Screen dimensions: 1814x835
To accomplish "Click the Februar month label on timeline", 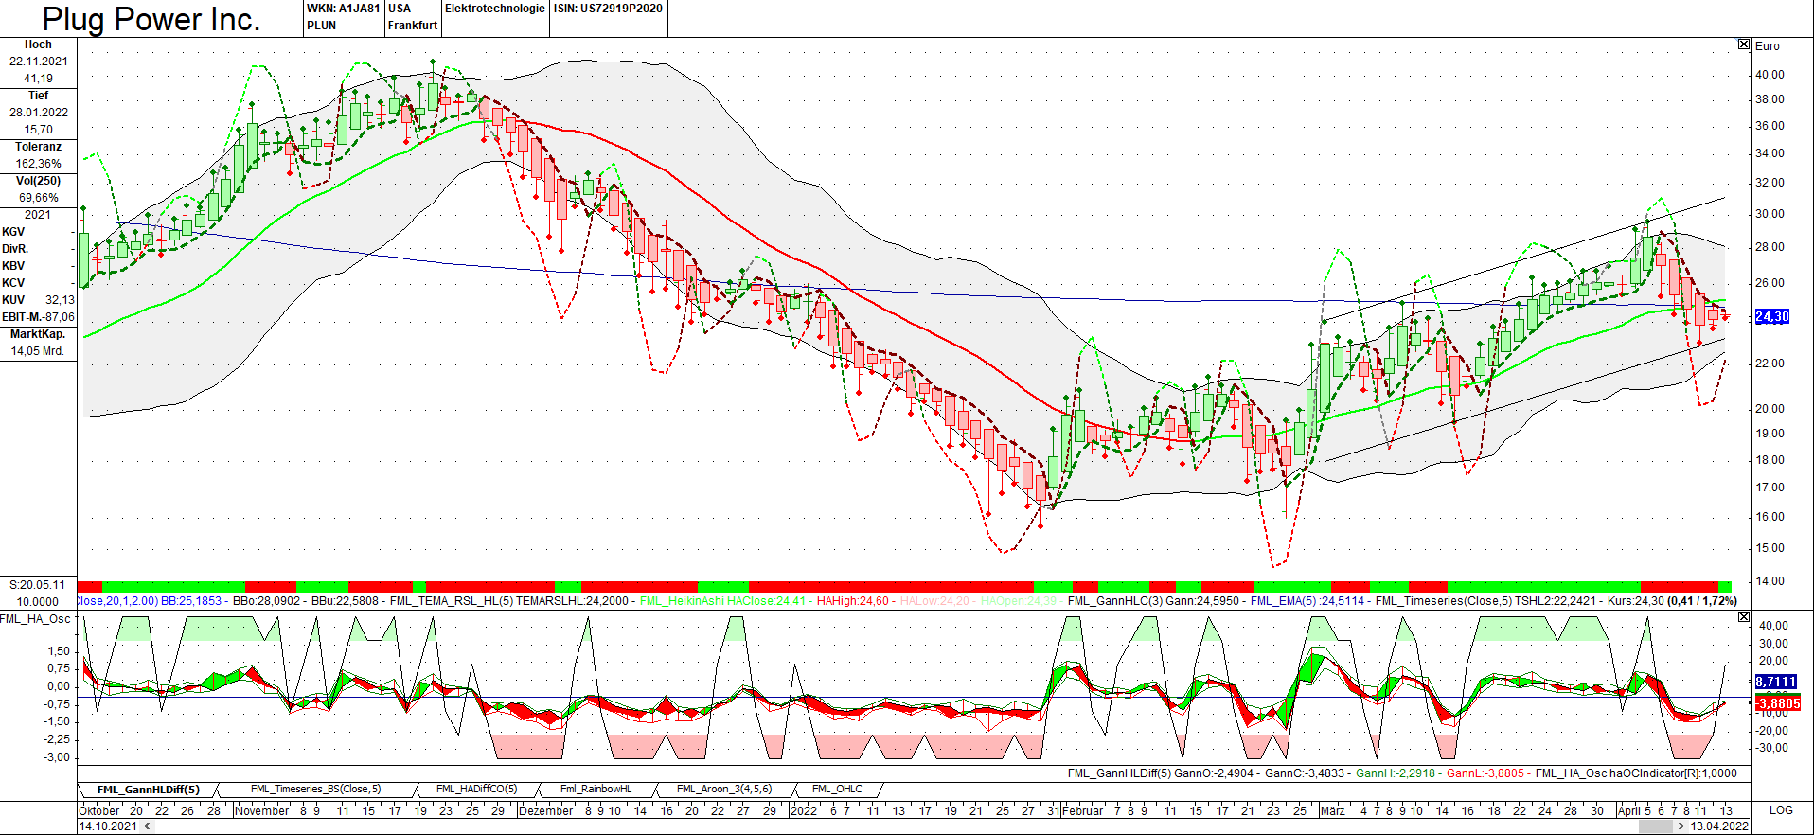I will tap(1083, 810).
